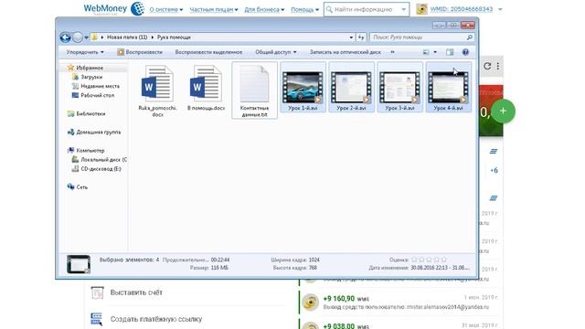The height and width of the screenshot is (329, 585).
Task: Select the 'Рука помощи' breadcrumb
Action: coord(174,37)
